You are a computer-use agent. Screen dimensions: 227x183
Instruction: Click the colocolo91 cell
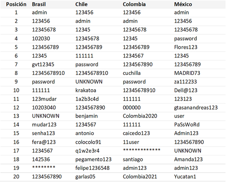88,142
